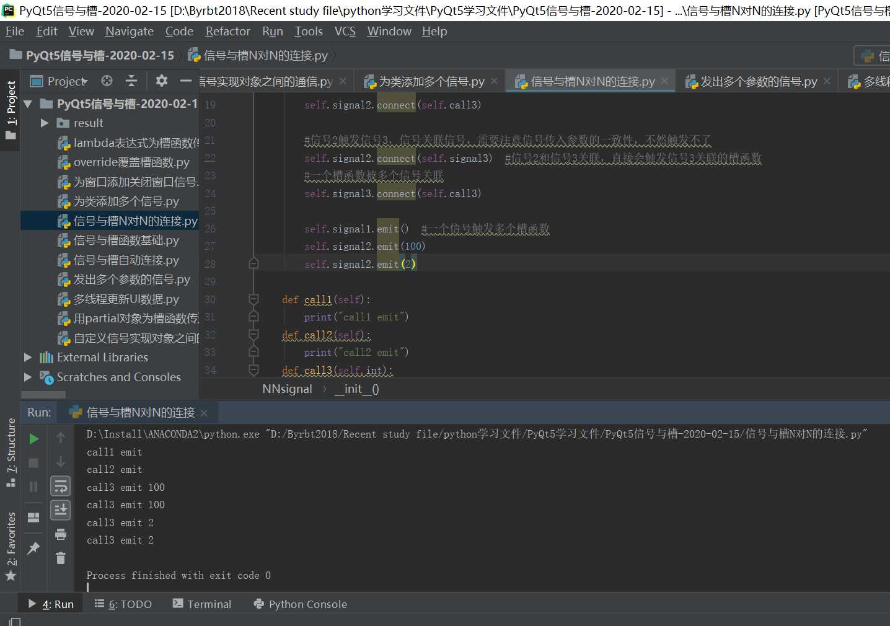Click the run configuration selector at top right
This screenshot has height=626, width=890.
[x=873, y=56]
